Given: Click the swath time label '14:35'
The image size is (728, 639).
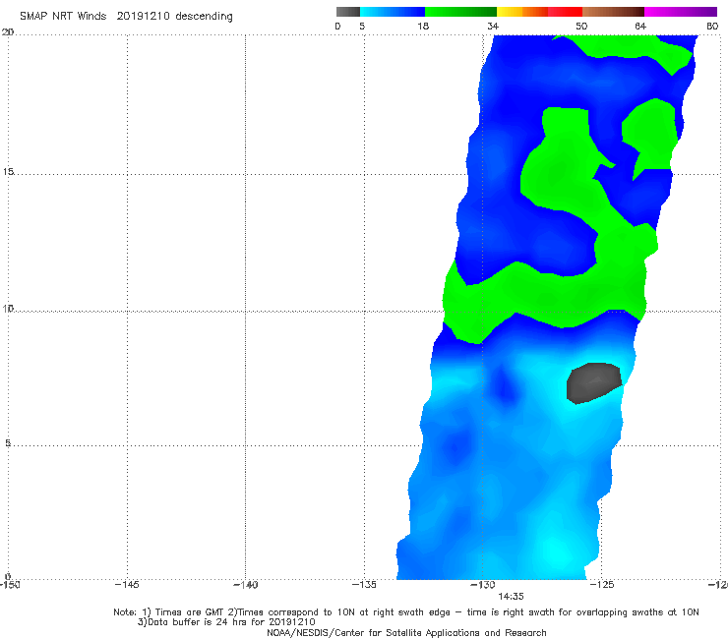Looking at the screenshot, I should pos(511,597).
